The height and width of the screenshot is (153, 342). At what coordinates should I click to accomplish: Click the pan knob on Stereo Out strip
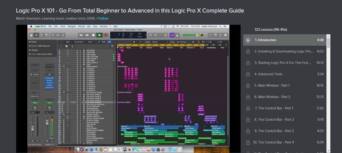(x=49, y=107)
